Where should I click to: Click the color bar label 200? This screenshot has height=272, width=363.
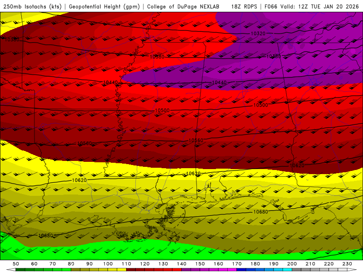click(292, 264)
